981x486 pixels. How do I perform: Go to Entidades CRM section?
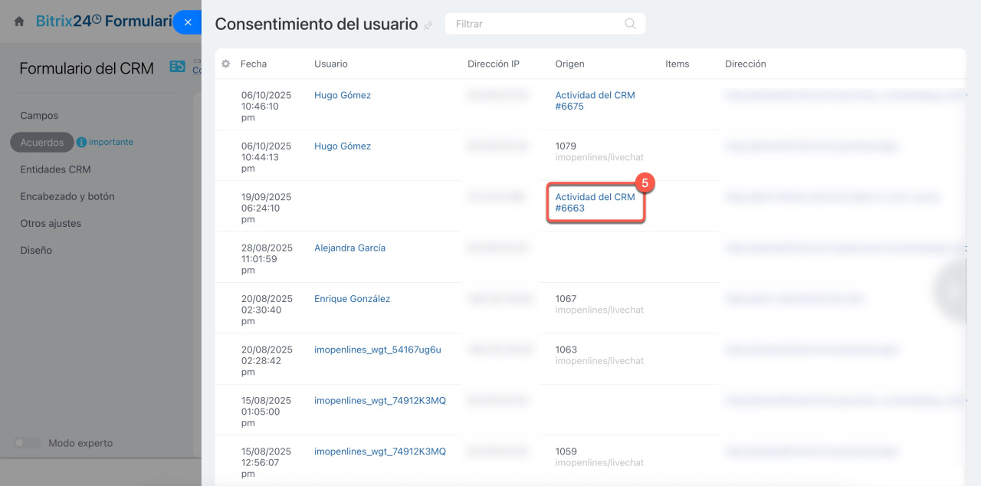point(55,169)
